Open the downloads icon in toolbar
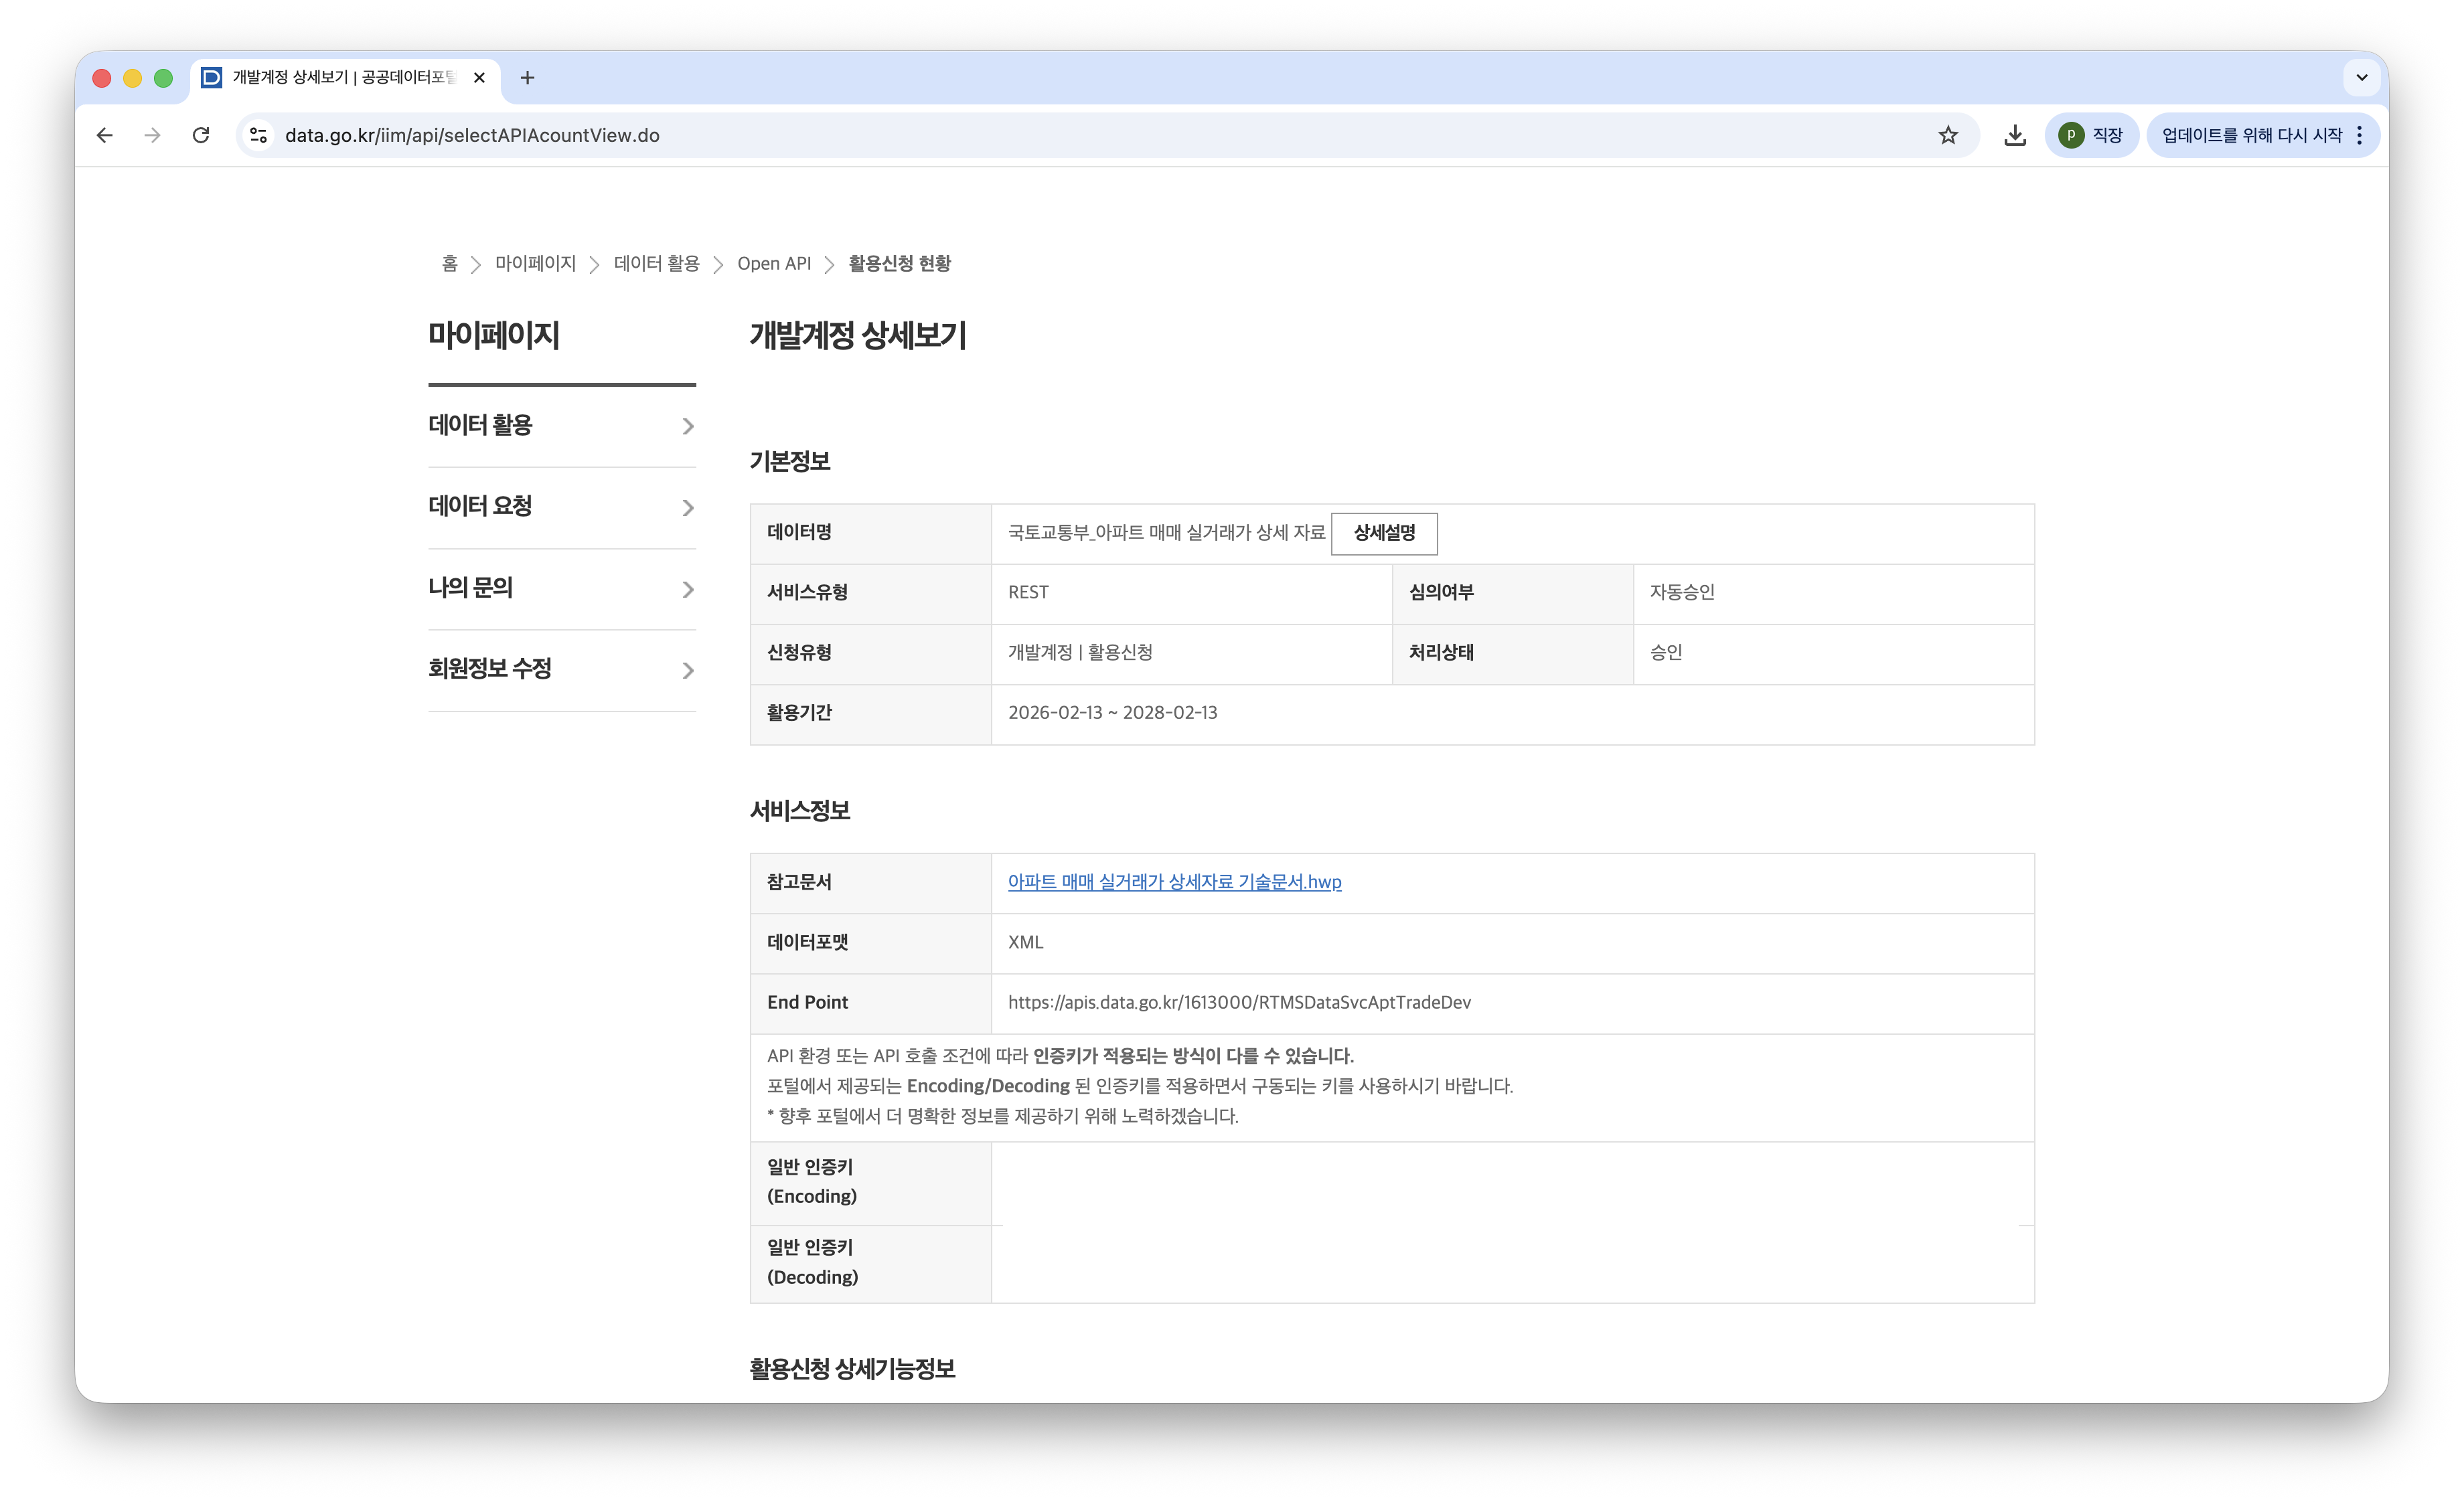Screen dimensions: 2464x1502 coord(2015,135)
